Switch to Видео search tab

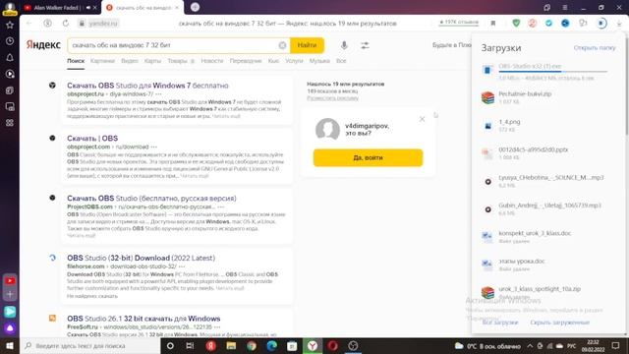(129, 61)
